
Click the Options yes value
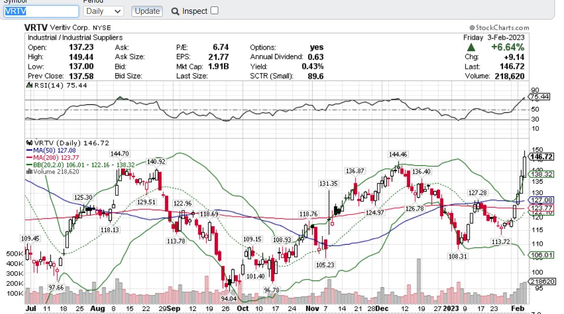(x=316, y=48)
